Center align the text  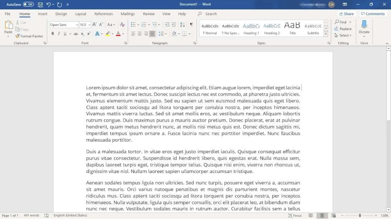(x=140, y=34)
